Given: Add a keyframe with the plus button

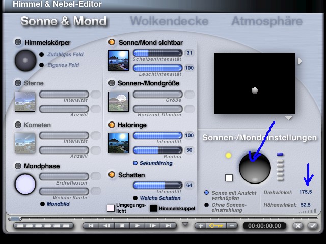Looking at the screenshot, I should 201,226.
